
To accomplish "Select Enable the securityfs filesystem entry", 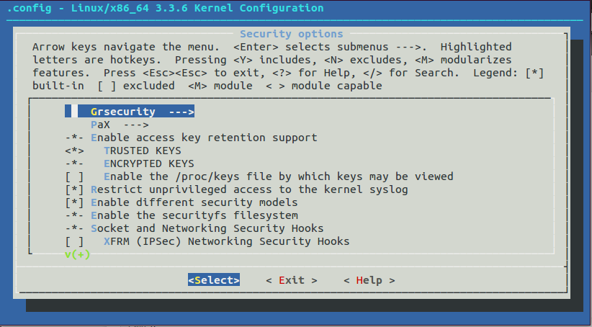I will click(x=194, y=215).
